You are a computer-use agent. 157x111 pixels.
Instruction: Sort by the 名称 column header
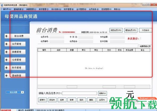[59, 50]
